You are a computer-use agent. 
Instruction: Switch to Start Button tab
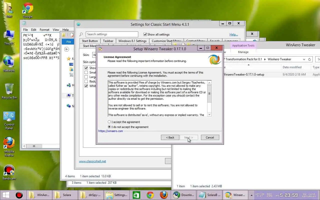point(90,41)
